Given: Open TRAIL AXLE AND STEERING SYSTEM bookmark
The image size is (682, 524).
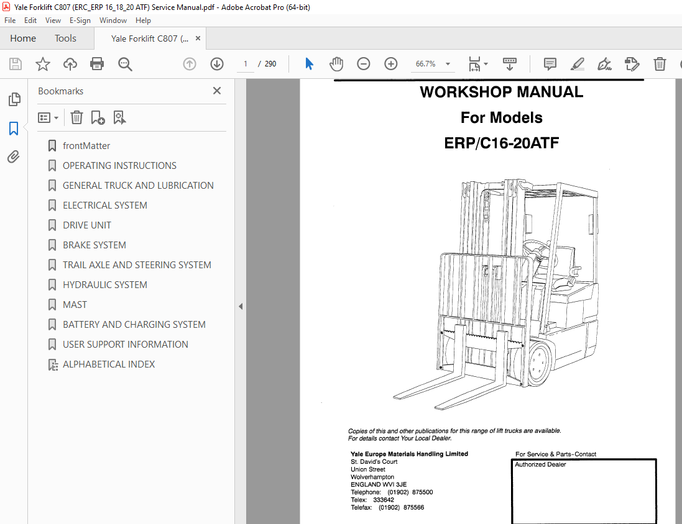Looking at the screenshot, I should [137, 265].
